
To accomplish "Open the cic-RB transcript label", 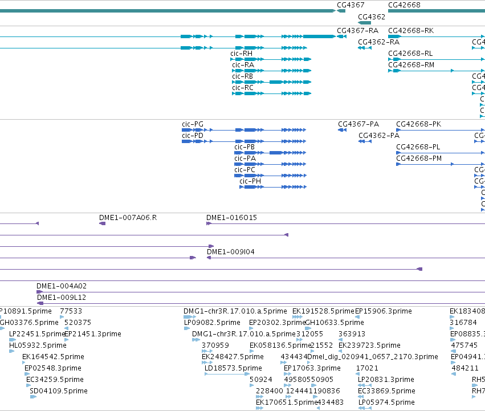I will pos(243,76).
